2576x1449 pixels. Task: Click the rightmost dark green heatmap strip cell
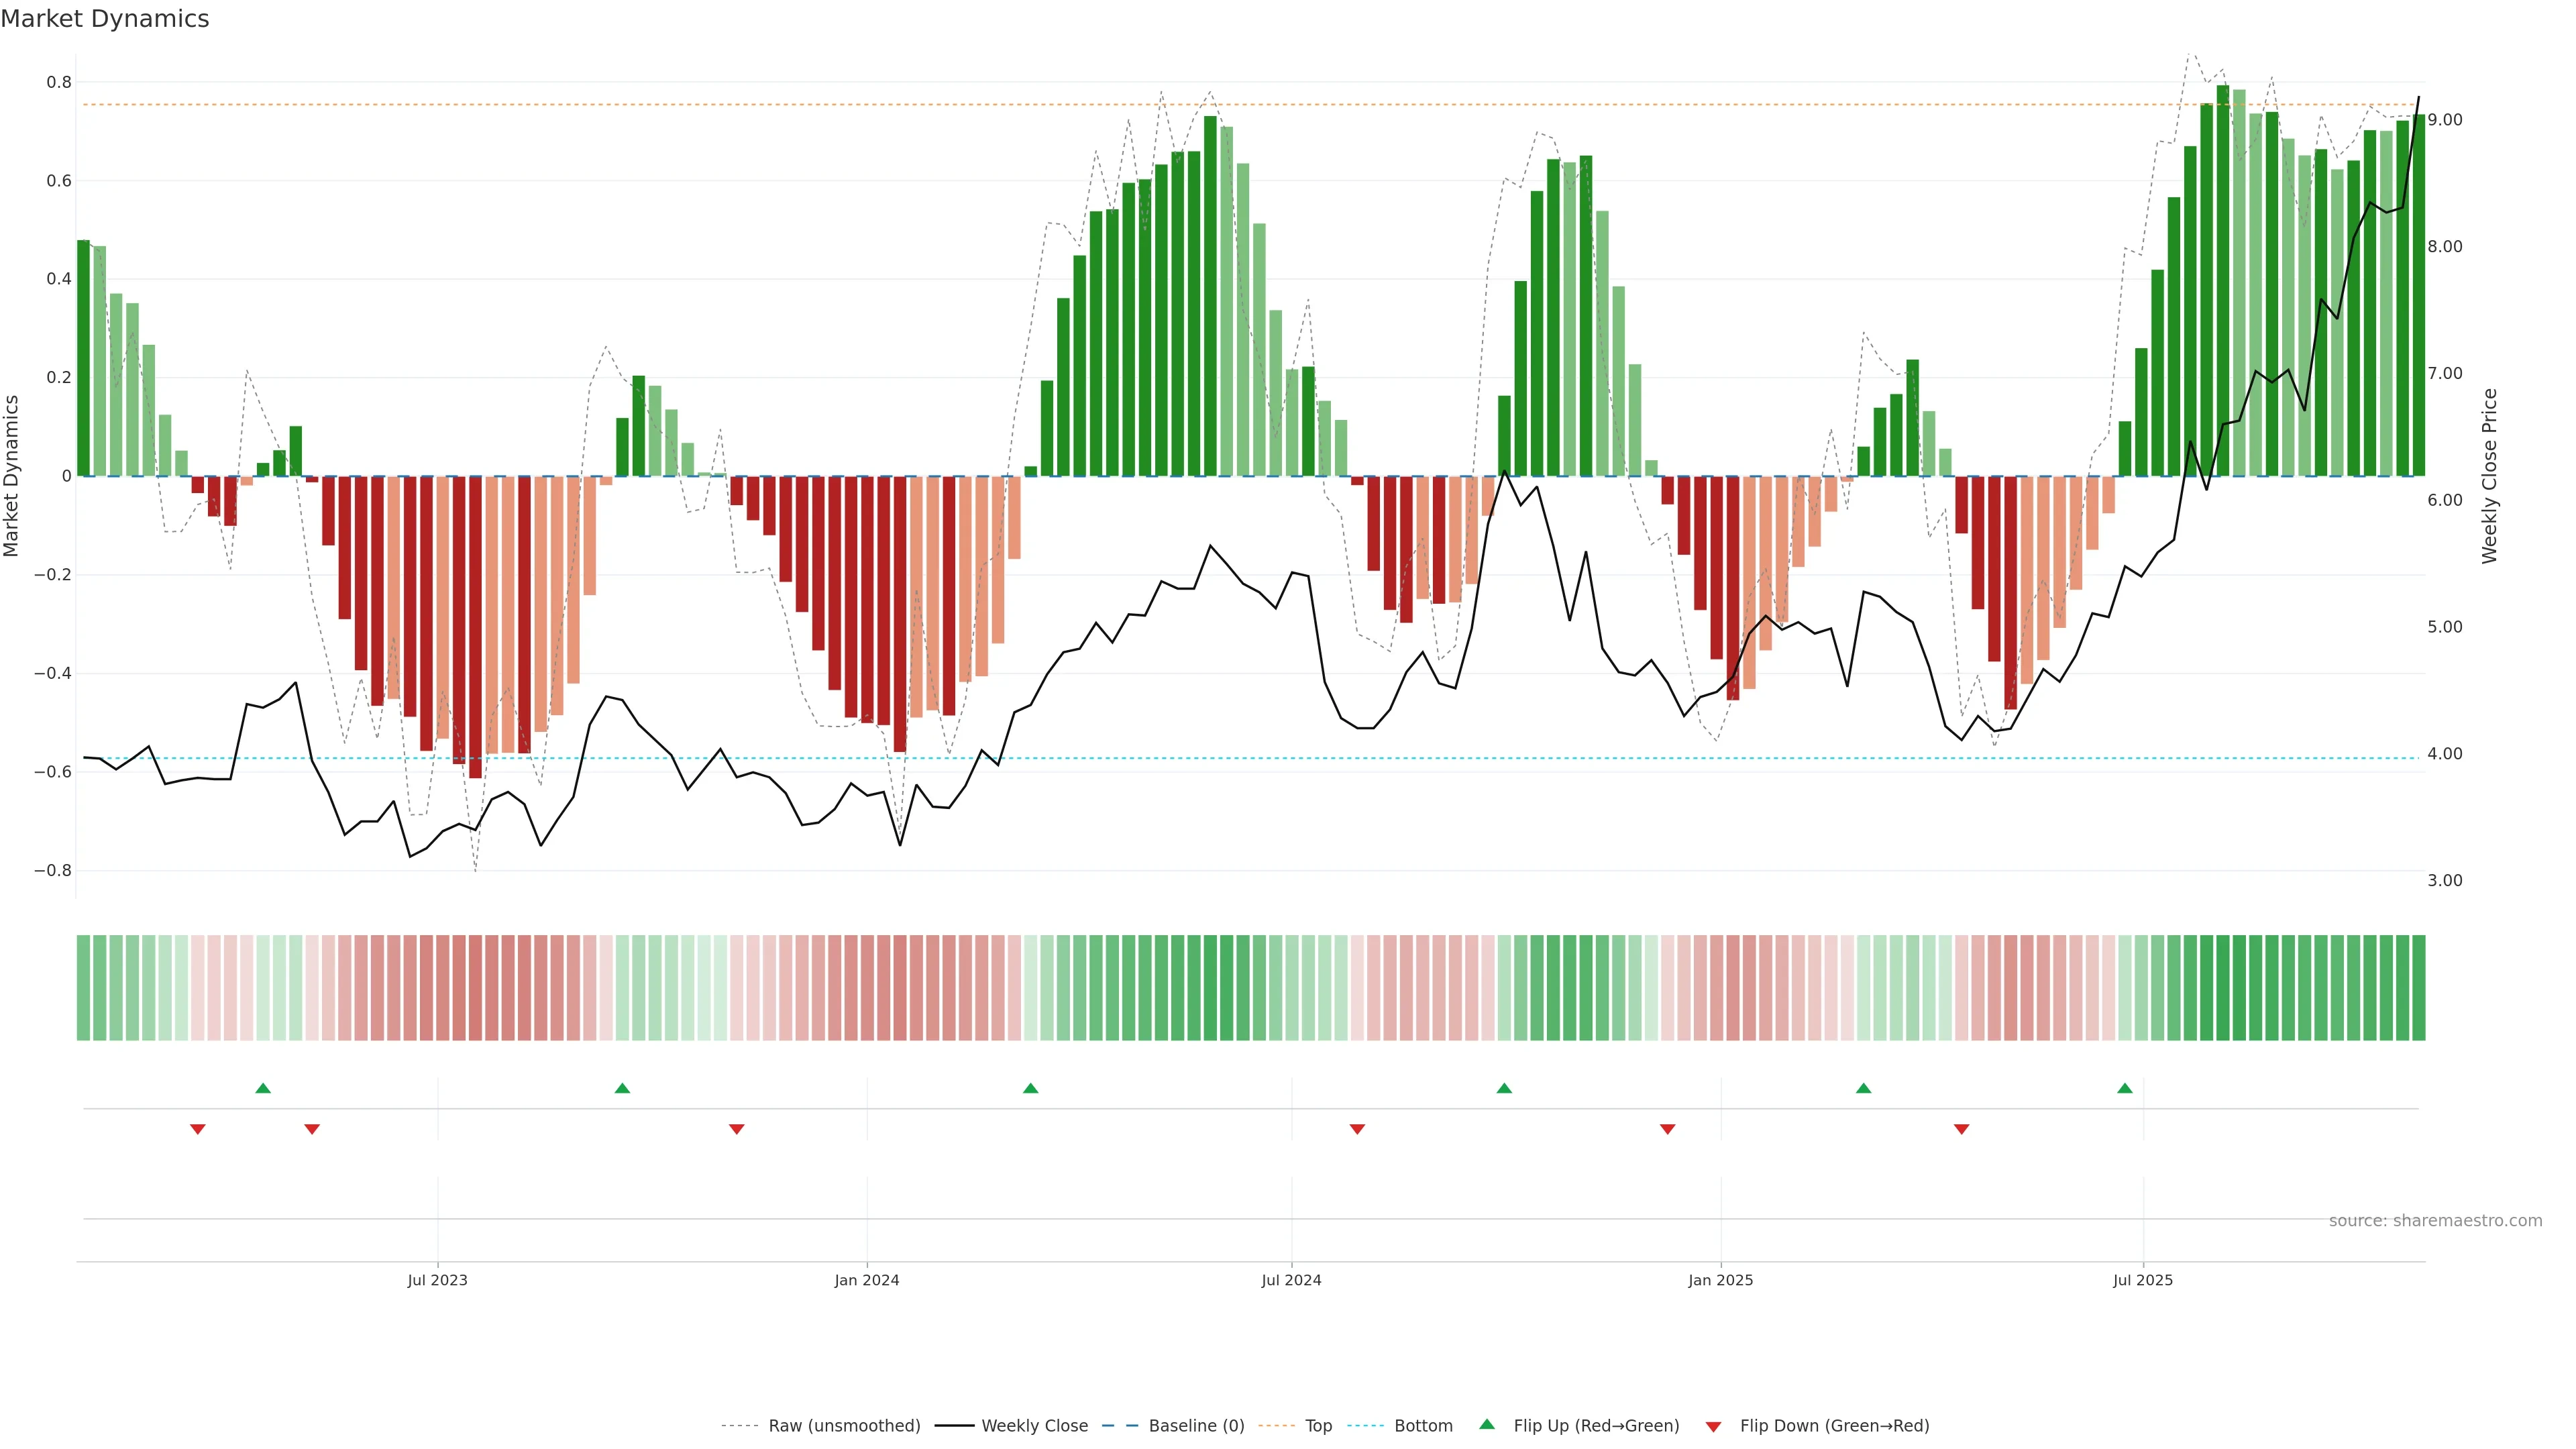click(2418, 987)
